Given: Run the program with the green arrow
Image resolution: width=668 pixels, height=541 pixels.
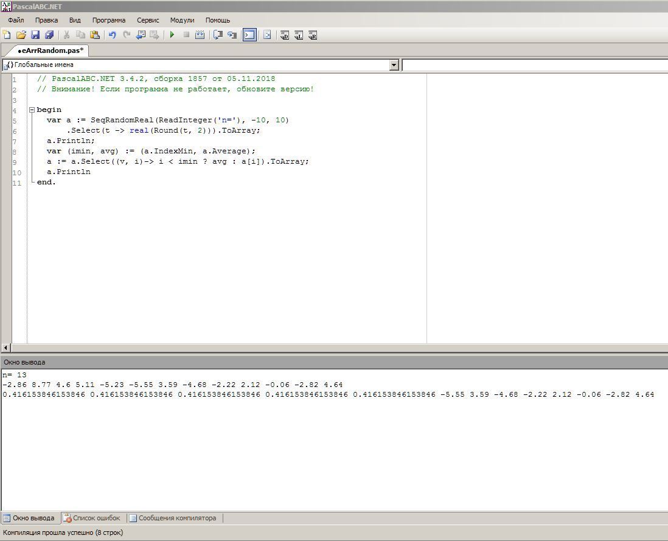Looking at the screenshot, I should tap(172, 35).
